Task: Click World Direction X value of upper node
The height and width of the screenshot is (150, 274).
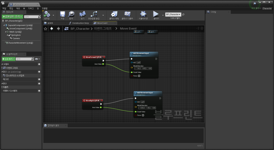Action: 137,68
